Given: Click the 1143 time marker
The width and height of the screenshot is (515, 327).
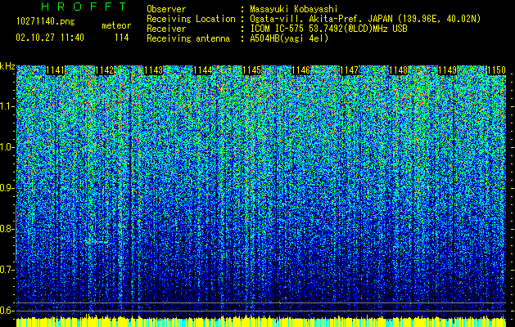Looking at the screenshot, I should coord(153,70).
